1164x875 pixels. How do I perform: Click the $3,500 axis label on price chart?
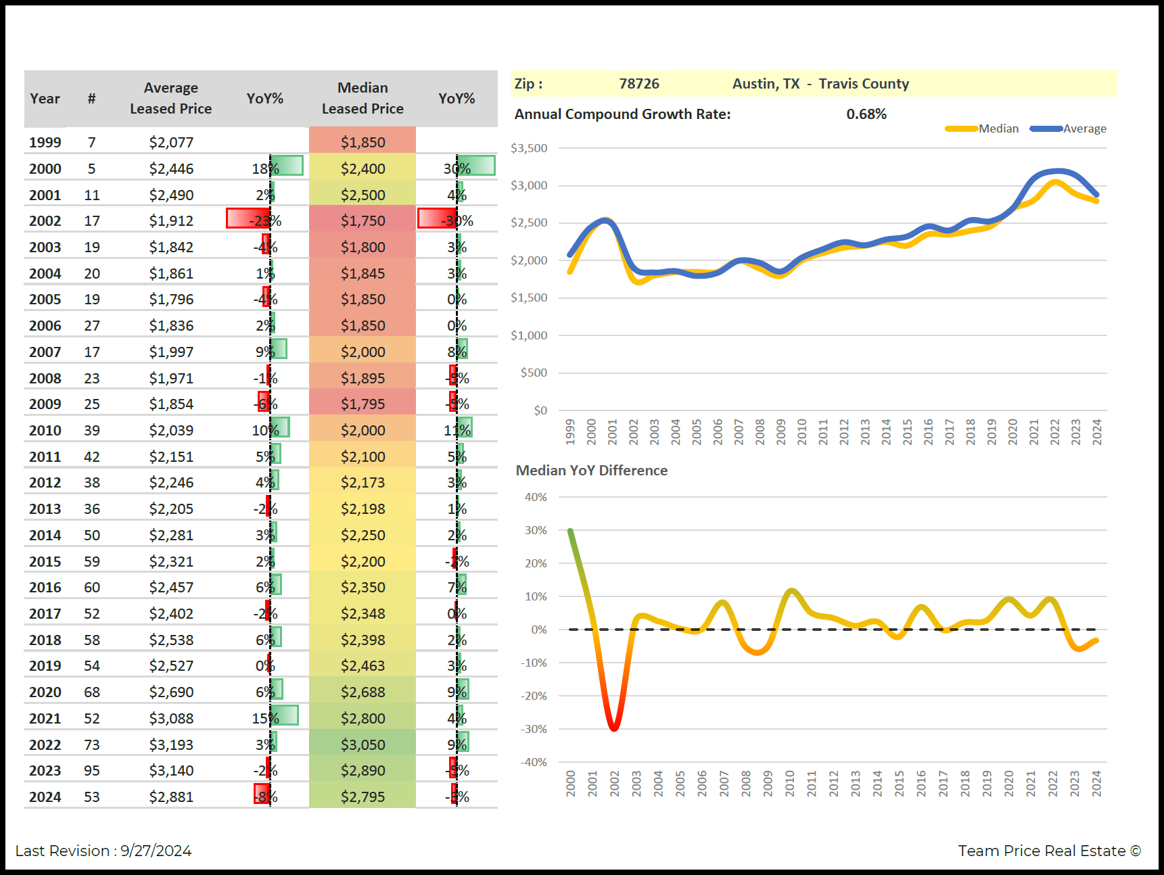tap(529, 148)
